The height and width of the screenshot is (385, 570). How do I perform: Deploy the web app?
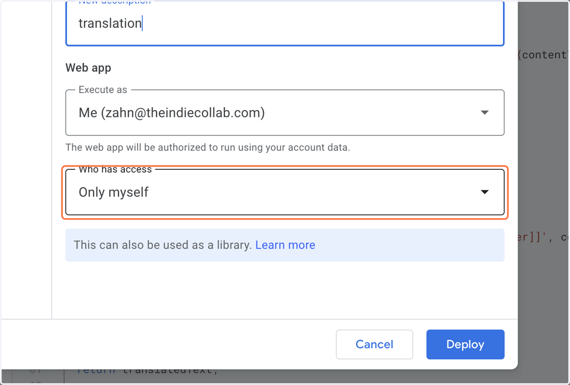(x=465, y=345)
